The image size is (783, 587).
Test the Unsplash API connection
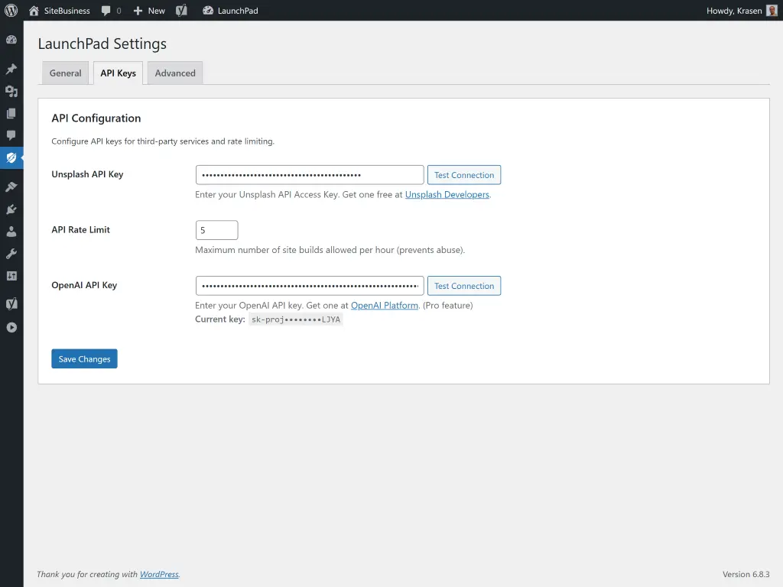point(464,174)
